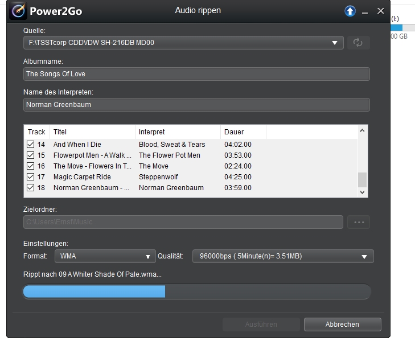Image resolution: width=415 pixels, height=341 pixels.
Task: Select the title And When I Die
Action: 77,145
